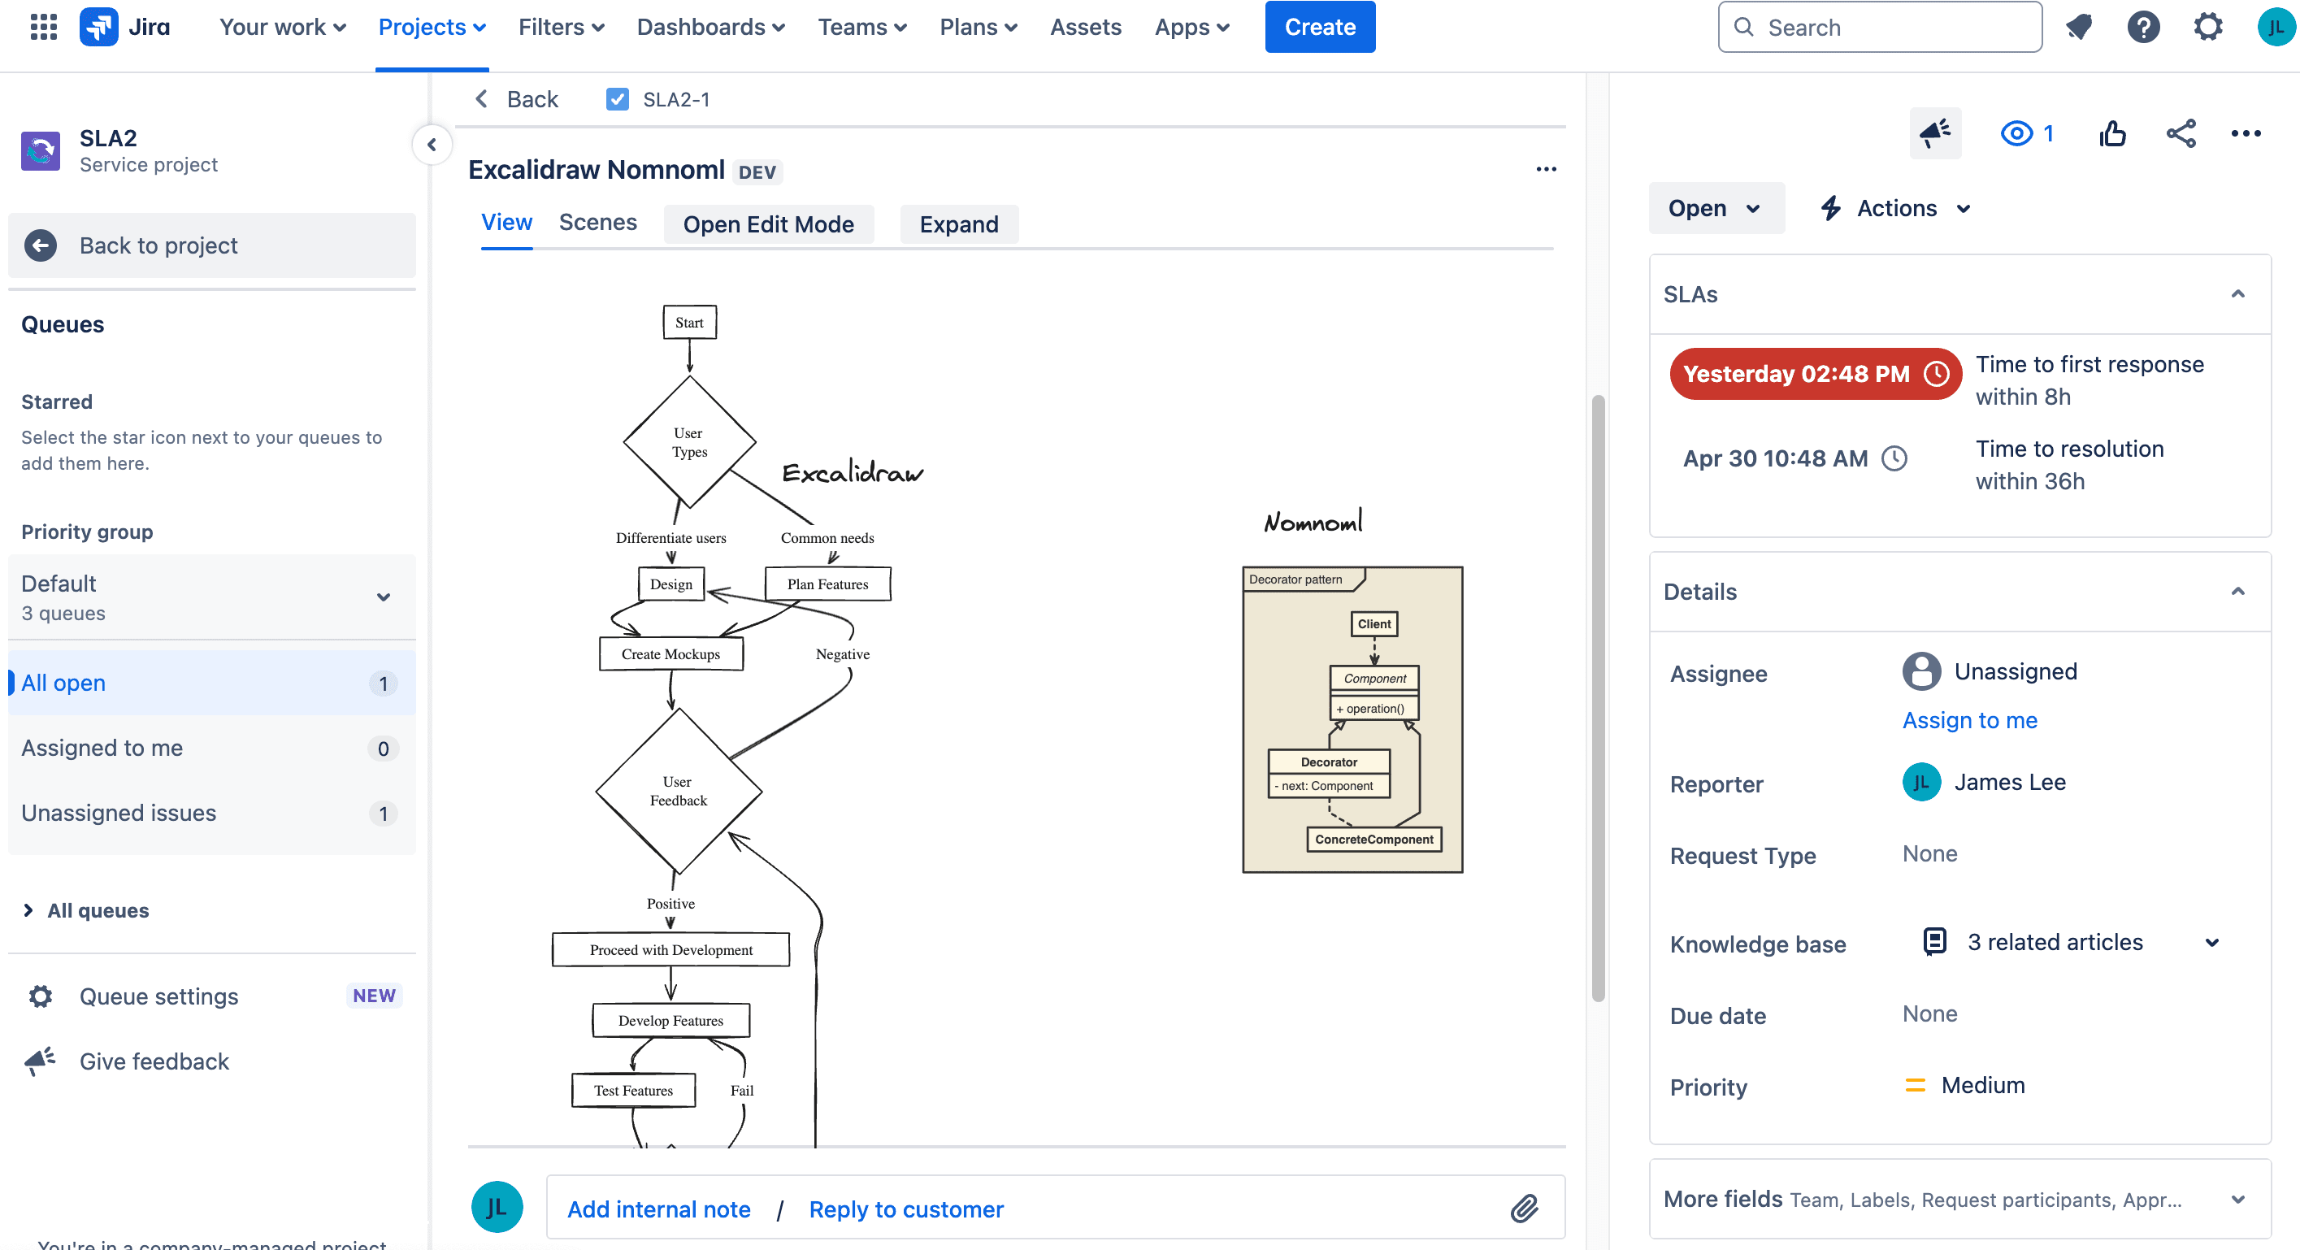Click the attachment paperclip icon
The height and width of the screenshot is (1250, 2300).
1524,1209
